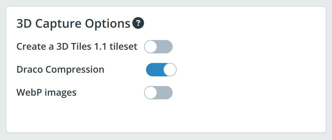Disable the Draco Compression toggle
The height and width of the screenshot is (140, 332).
pyautogui.click(x=161, y=70)
